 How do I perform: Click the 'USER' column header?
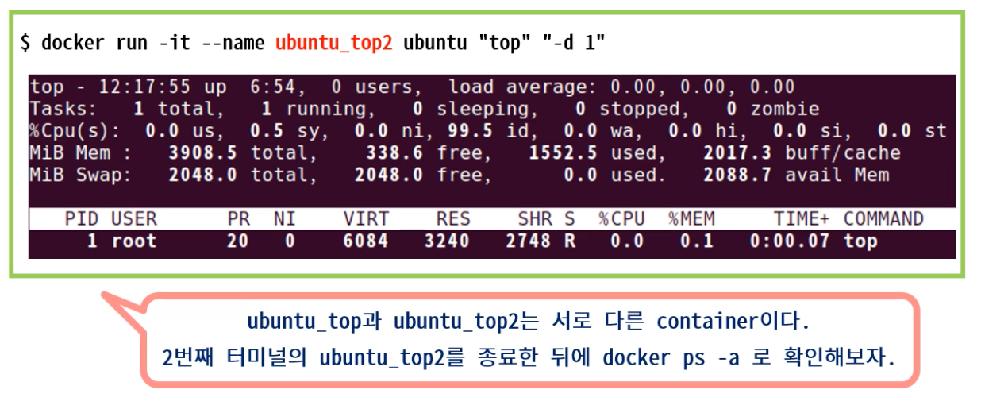click(x=133, y=218)
